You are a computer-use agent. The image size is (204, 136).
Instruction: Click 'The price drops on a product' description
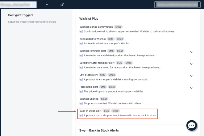click(113, 91)
